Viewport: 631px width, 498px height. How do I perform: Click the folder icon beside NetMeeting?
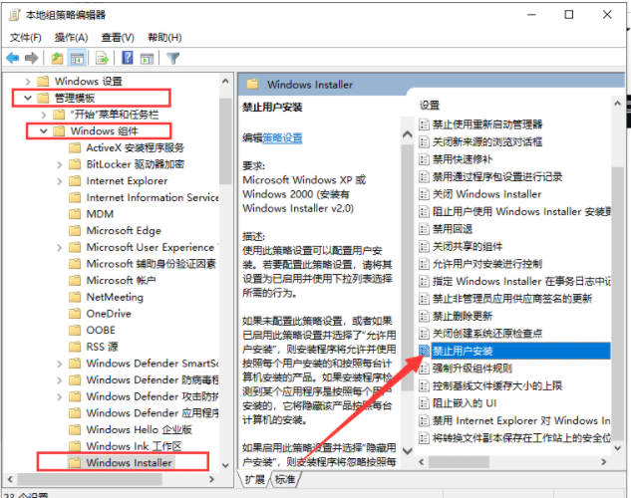(x=75, y=297)
